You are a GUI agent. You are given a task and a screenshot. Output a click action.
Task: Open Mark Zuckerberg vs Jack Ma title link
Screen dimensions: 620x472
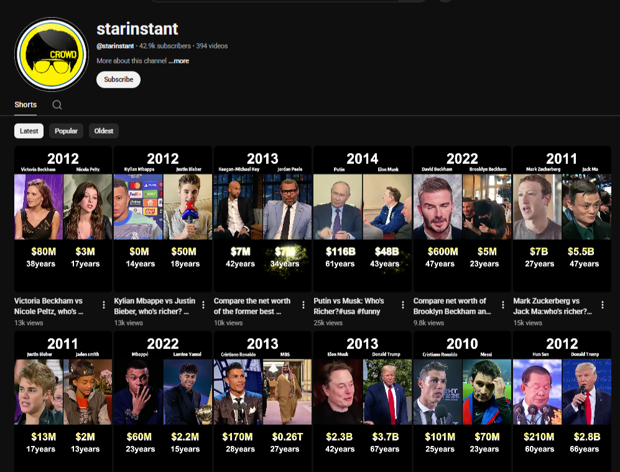click(550, 306)
